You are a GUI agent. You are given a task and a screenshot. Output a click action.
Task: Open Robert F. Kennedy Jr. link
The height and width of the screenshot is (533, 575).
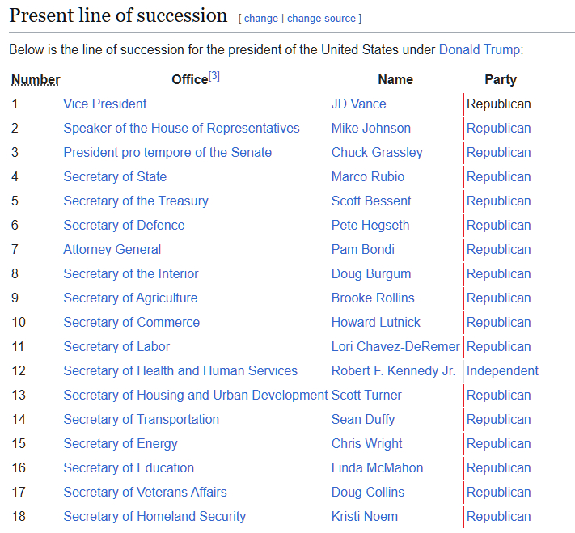(393, 370)
